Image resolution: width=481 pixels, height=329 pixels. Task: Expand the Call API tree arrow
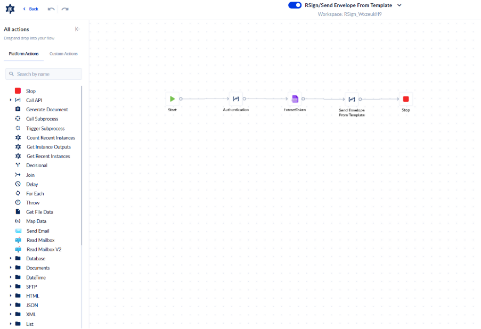point(11,100)
